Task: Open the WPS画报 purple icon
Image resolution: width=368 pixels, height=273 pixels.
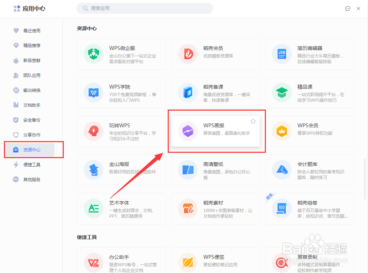Action: (188, 131)
